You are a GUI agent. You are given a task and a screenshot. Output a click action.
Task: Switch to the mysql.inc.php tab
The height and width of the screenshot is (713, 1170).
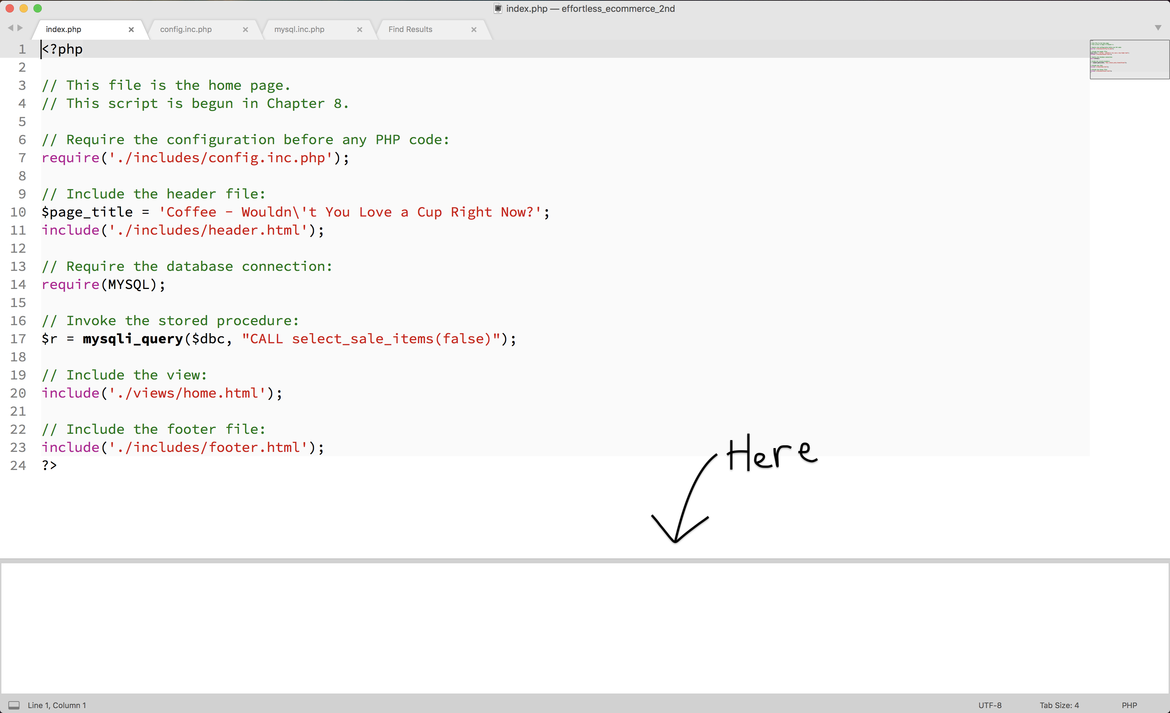click(299, 30)
